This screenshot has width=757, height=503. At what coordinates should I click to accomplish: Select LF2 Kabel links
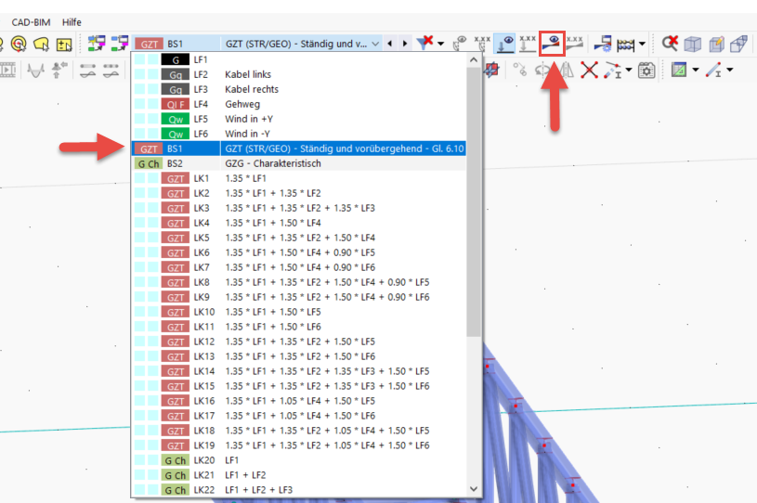[x=299, y=75]
